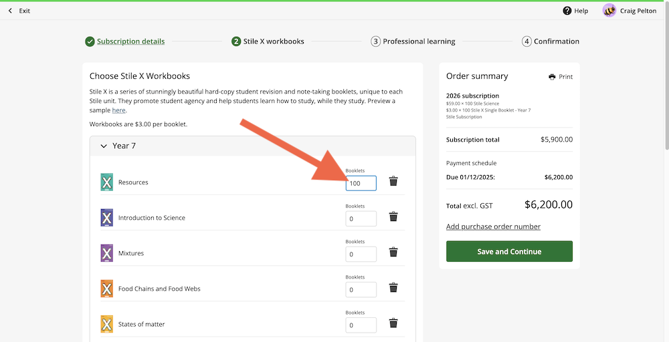669x342 pixels.
Task: Click the 'Mixtures' row label
Action: click(x=131, y=253)
